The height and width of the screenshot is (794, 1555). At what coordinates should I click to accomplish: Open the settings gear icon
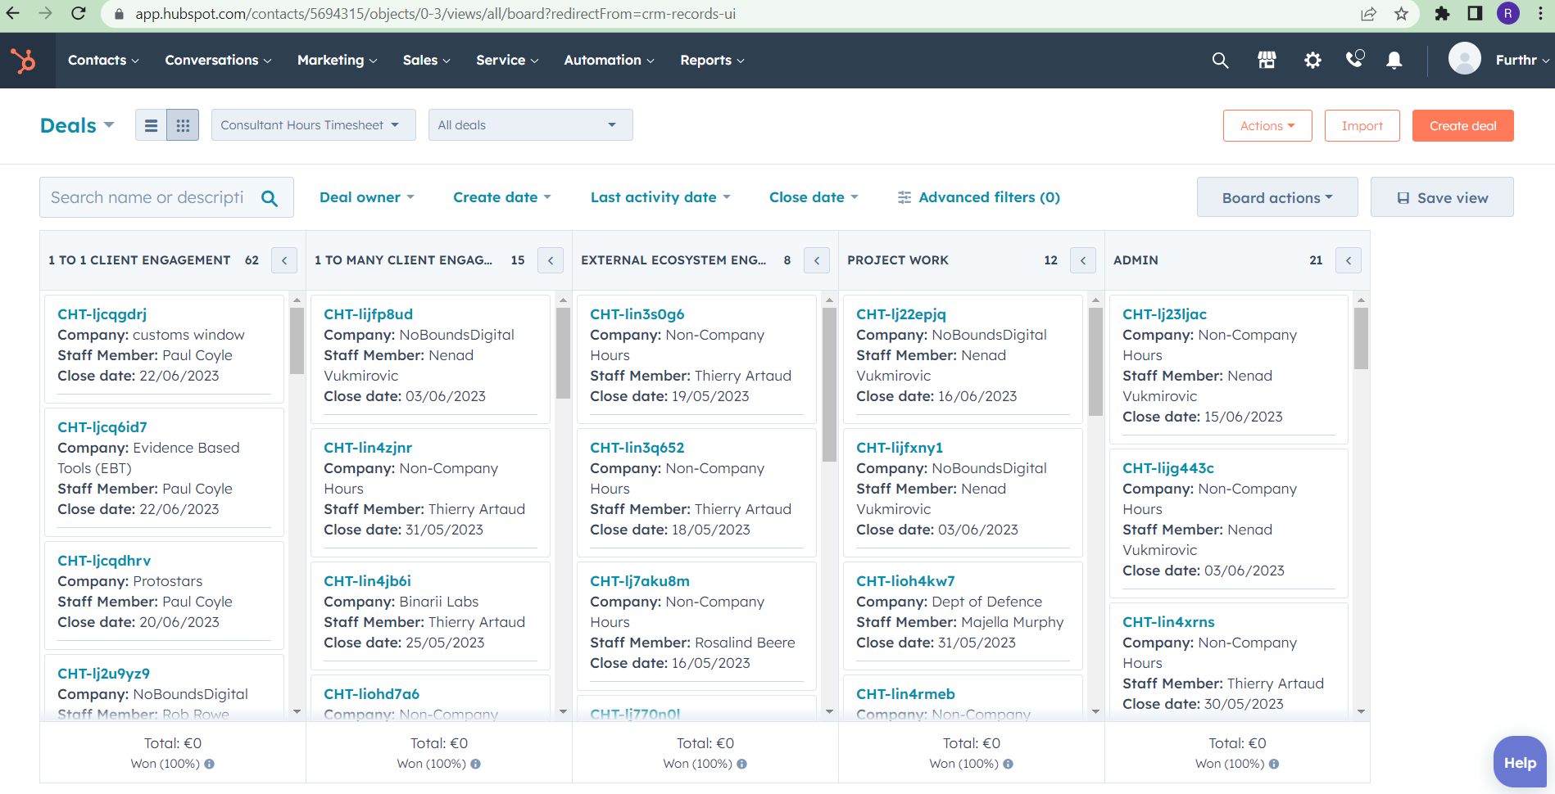pos(1312,61)
